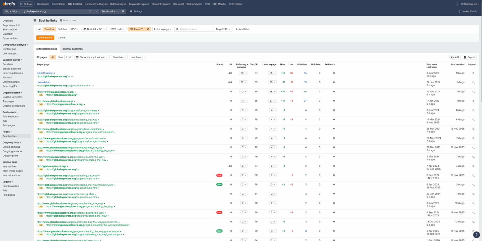Open the help question mark button
The width and height of the screenshot is (482, 241).
point(476,235)
